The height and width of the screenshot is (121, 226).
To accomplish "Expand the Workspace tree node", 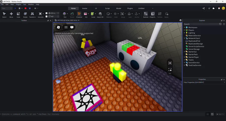I will (184, 27).
